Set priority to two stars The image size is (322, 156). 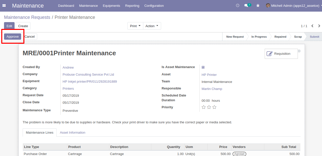[209, 107]
